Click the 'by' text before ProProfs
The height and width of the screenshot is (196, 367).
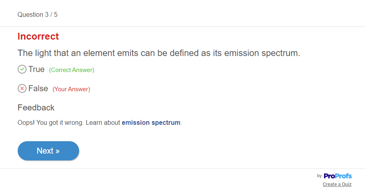[320, 176]
